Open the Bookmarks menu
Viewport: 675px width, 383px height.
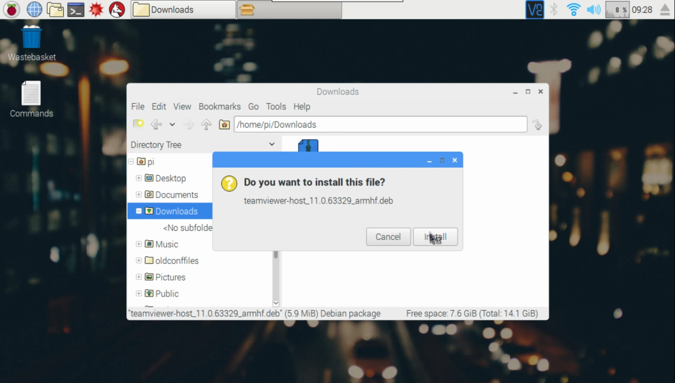[220, 106]
